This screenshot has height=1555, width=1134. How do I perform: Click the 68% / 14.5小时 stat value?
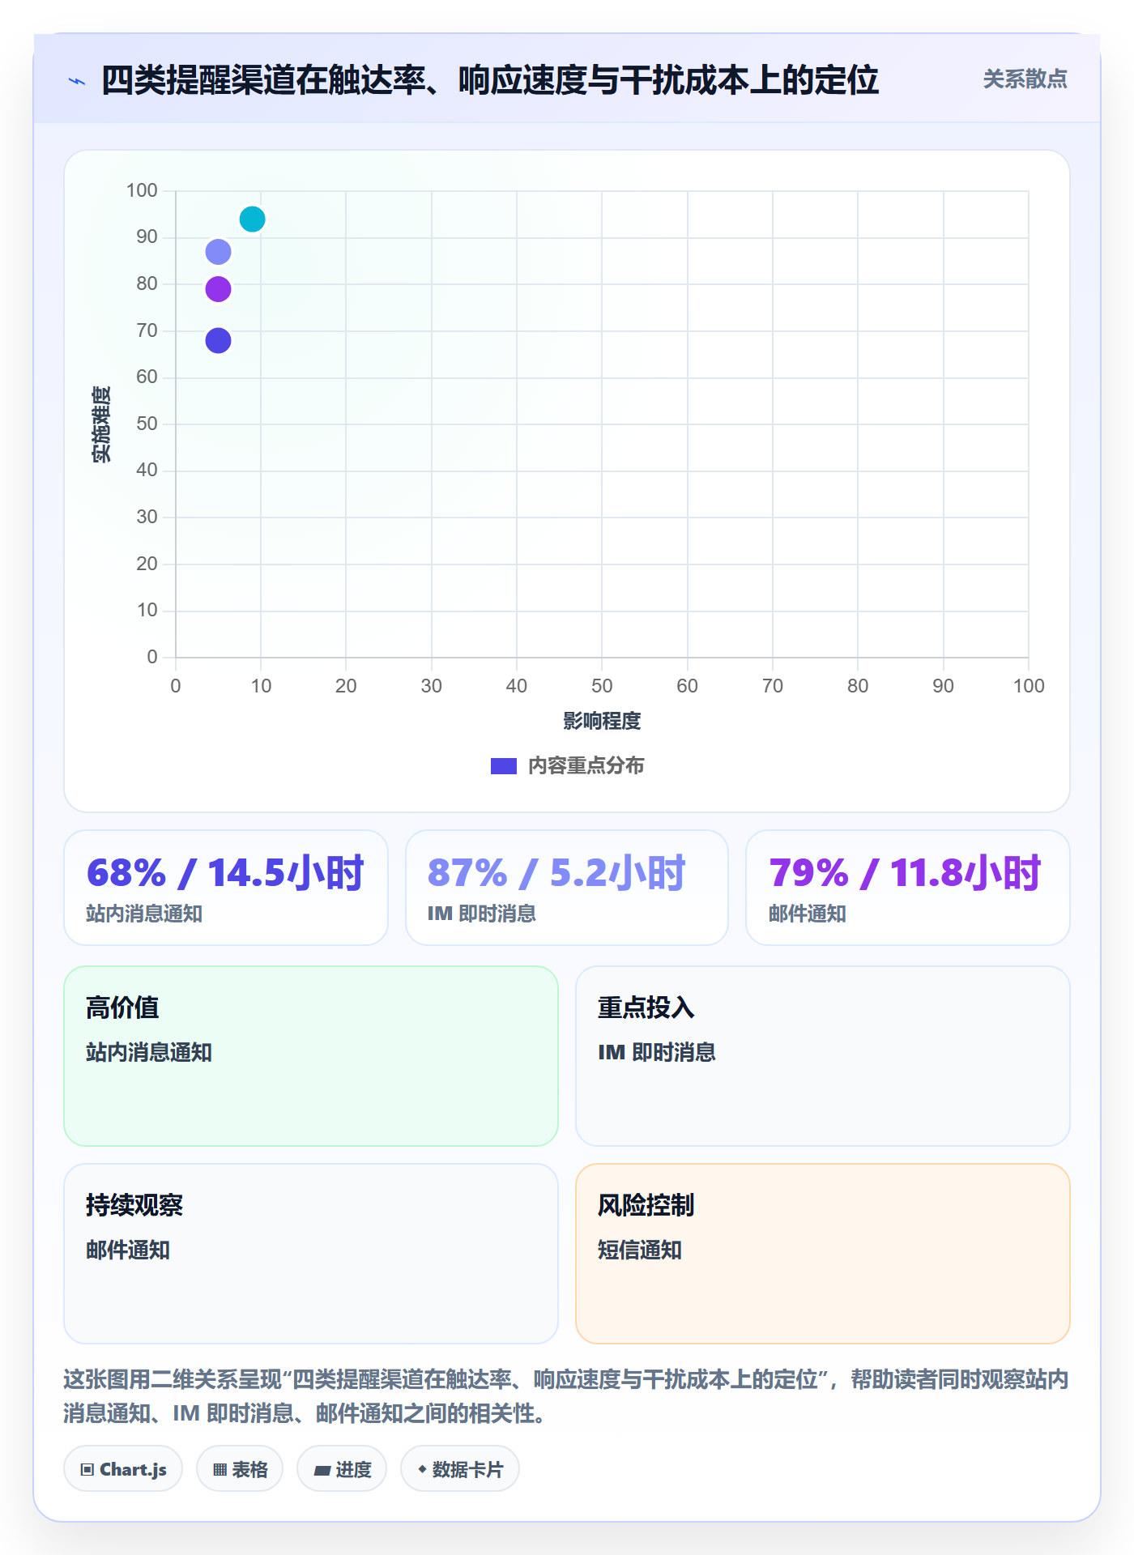click(x=225, y=873)
